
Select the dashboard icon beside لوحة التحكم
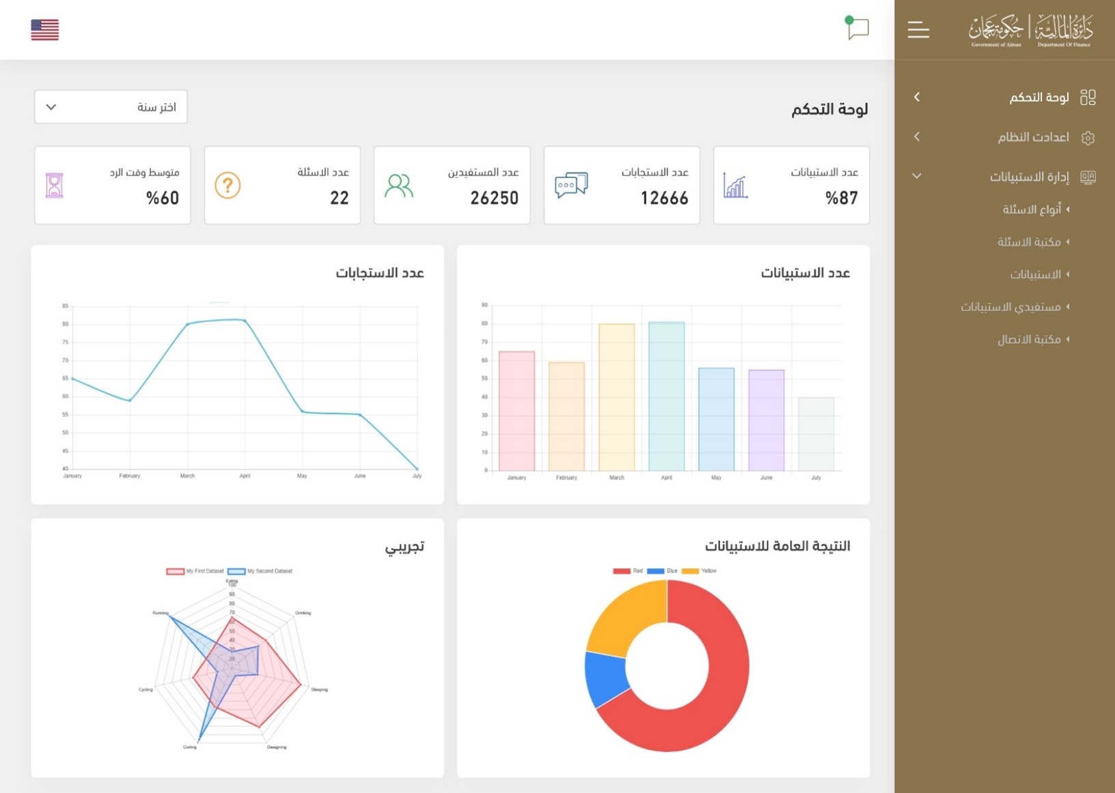(x=1089, y=97)
